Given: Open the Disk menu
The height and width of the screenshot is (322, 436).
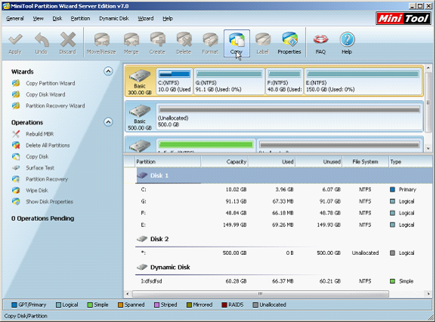Looking at the screenshot, I should point(57,19).
